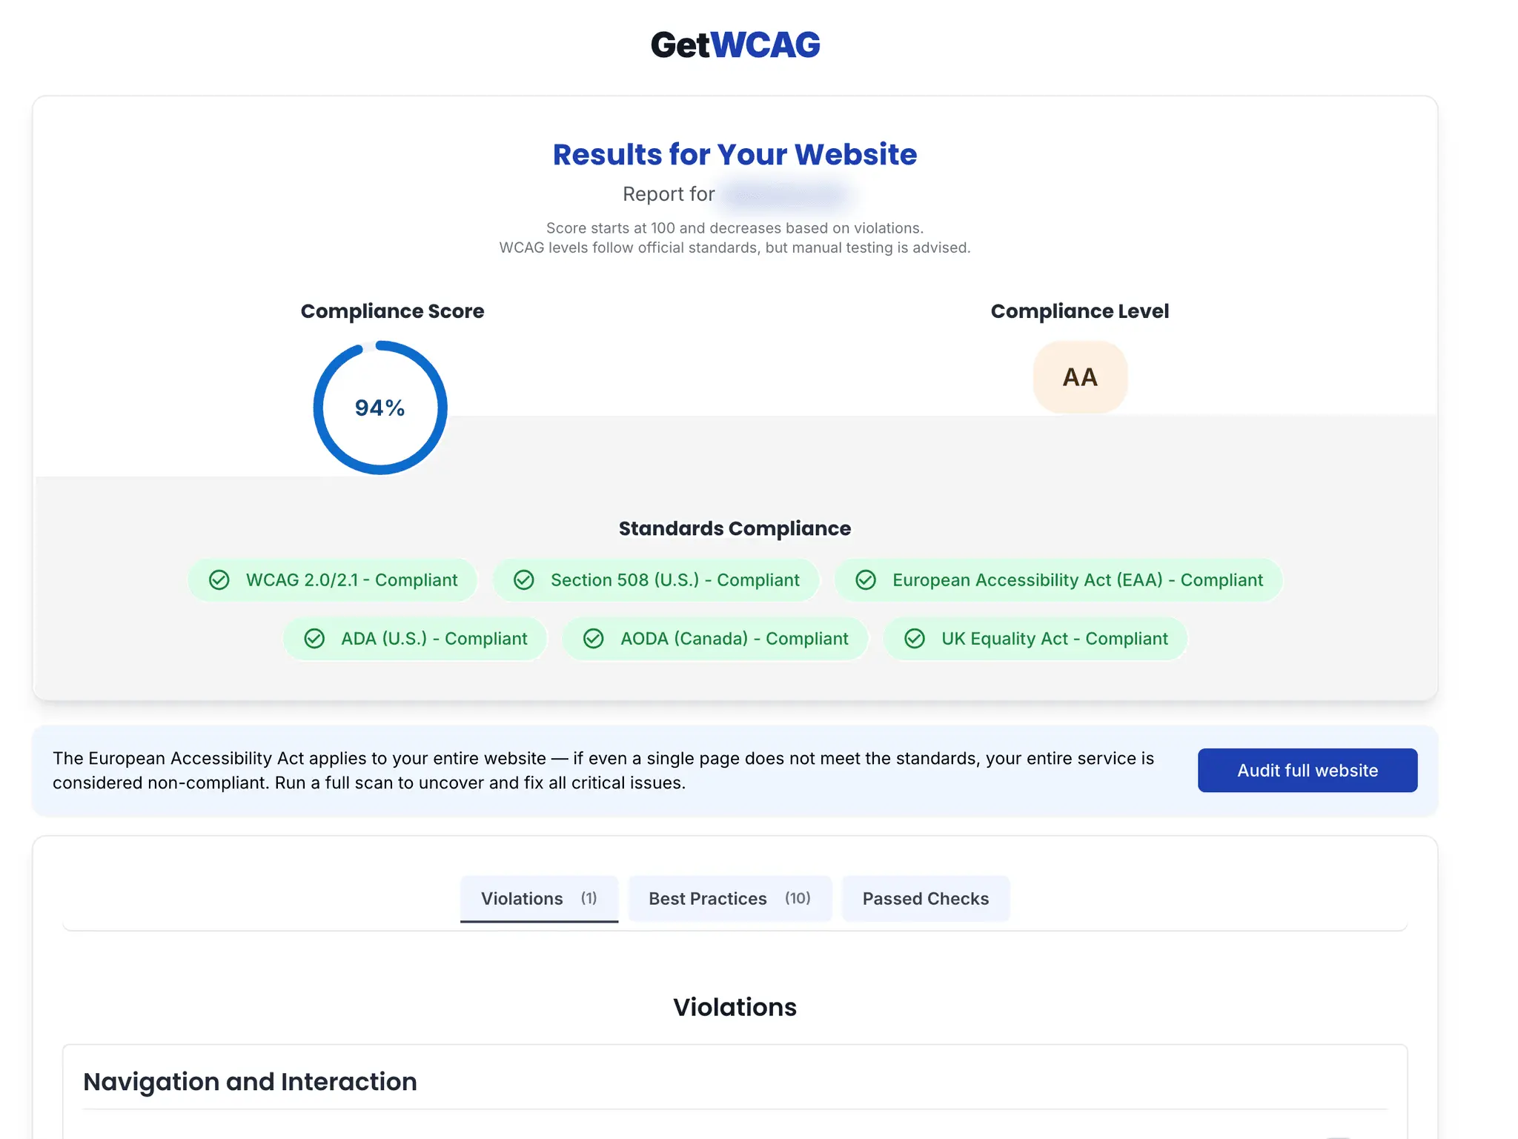Open the Violations tab
Viewport: 1518px width, 1139px height.
coord(539,898)
